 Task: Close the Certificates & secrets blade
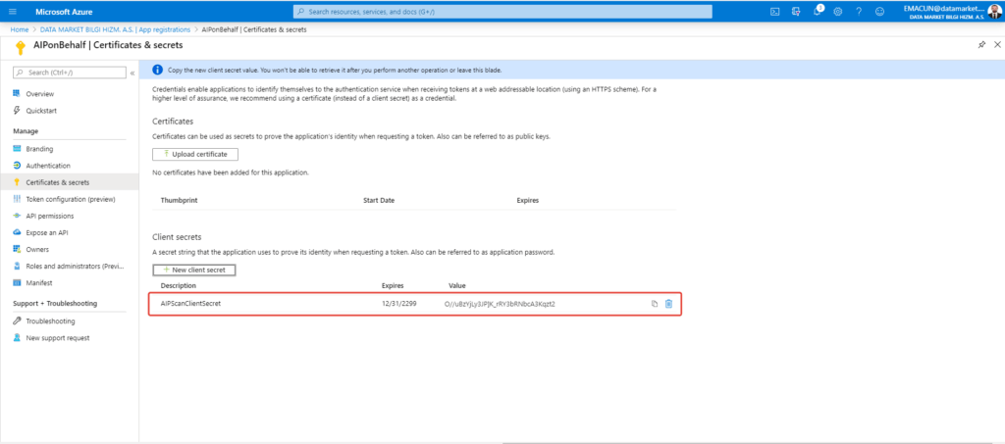[997, 44]
